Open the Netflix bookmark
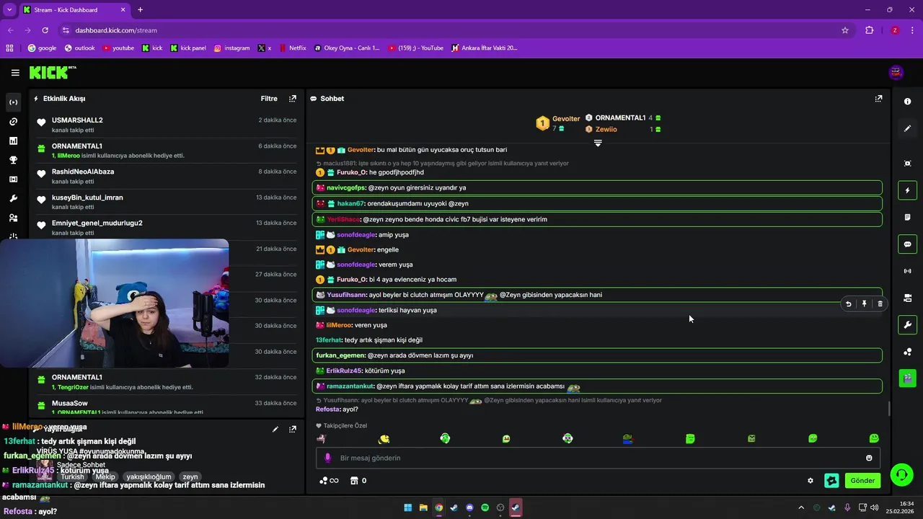This screenshot has height=519, width=923. pos(292,48)
